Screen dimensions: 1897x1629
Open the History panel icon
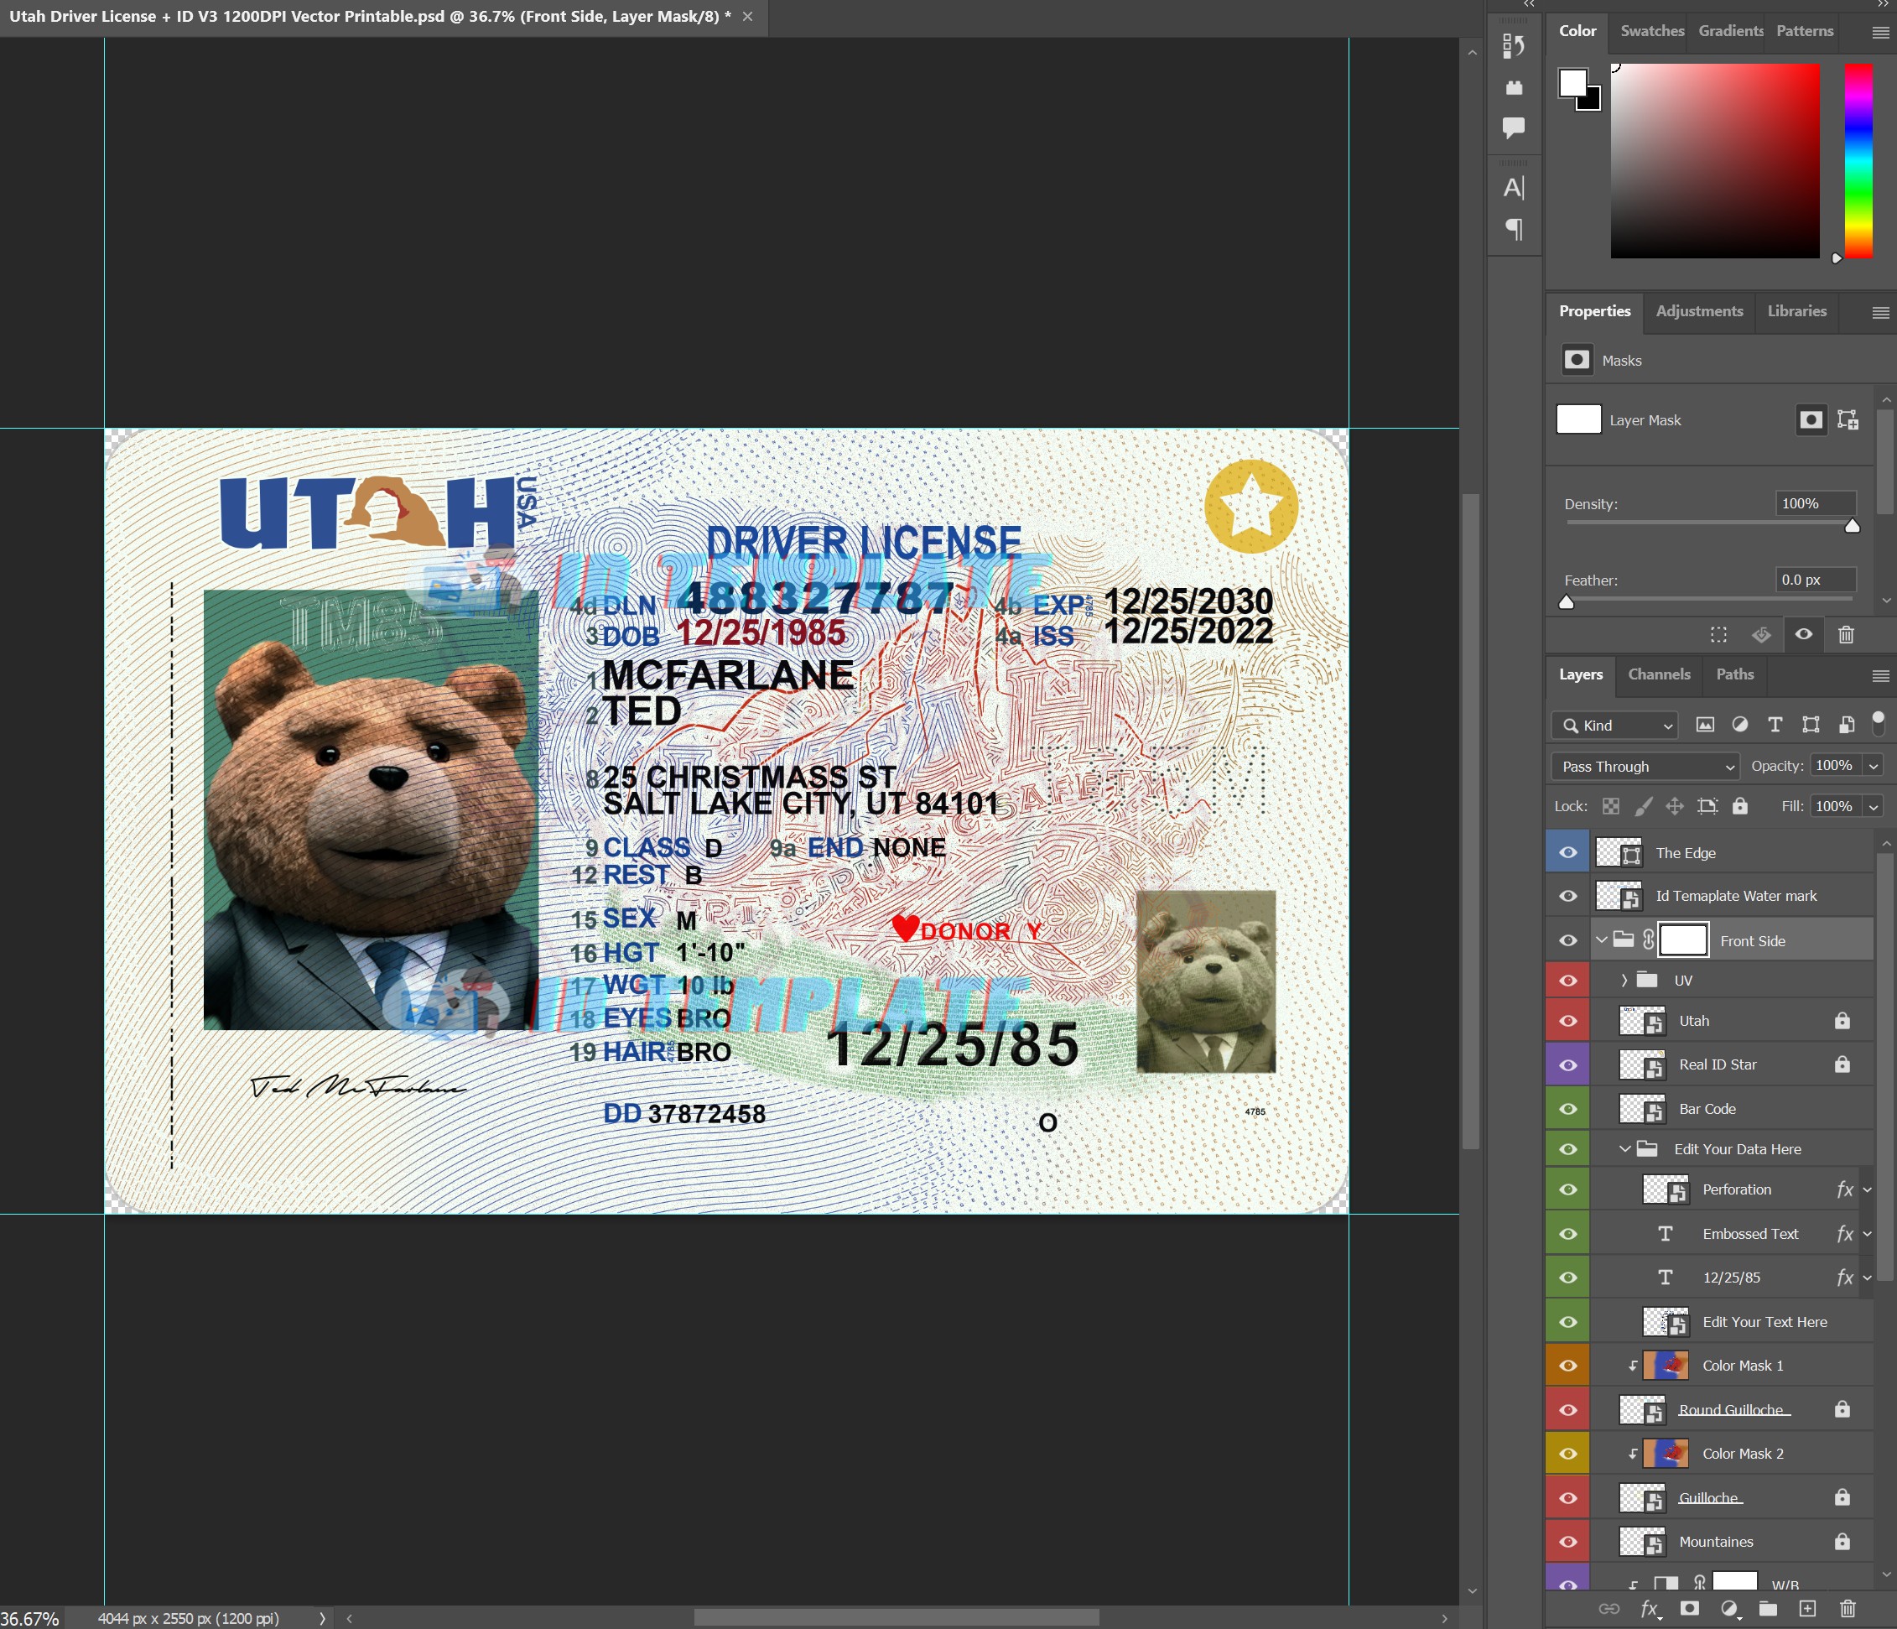pyautogui.click(x=1515, y=46)
